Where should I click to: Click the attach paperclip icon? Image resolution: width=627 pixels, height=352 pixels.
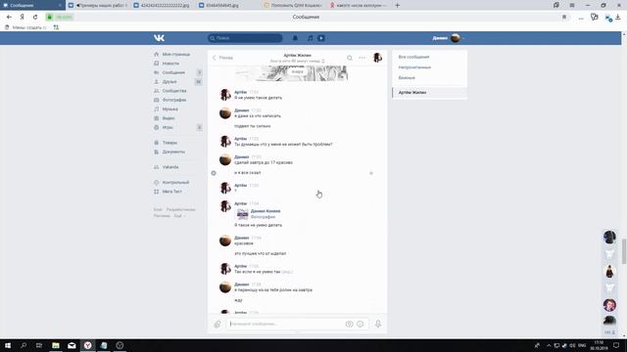(x=217, y=324)
